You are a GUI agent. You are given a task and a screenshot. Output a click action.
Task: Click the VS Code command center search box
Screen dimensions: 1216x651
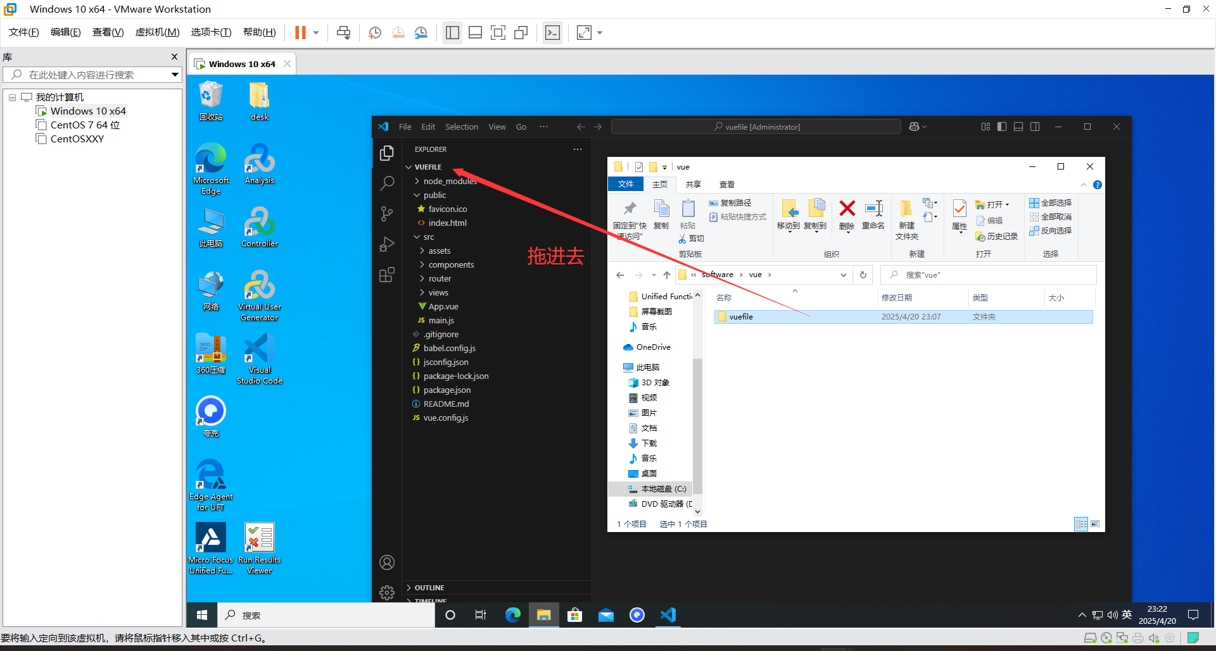(x=756, y=127)
